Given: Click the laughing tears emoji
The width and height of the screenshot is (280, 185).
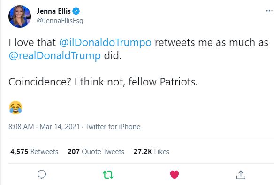Looking at the screenshot, I should (x=15, y=108).
